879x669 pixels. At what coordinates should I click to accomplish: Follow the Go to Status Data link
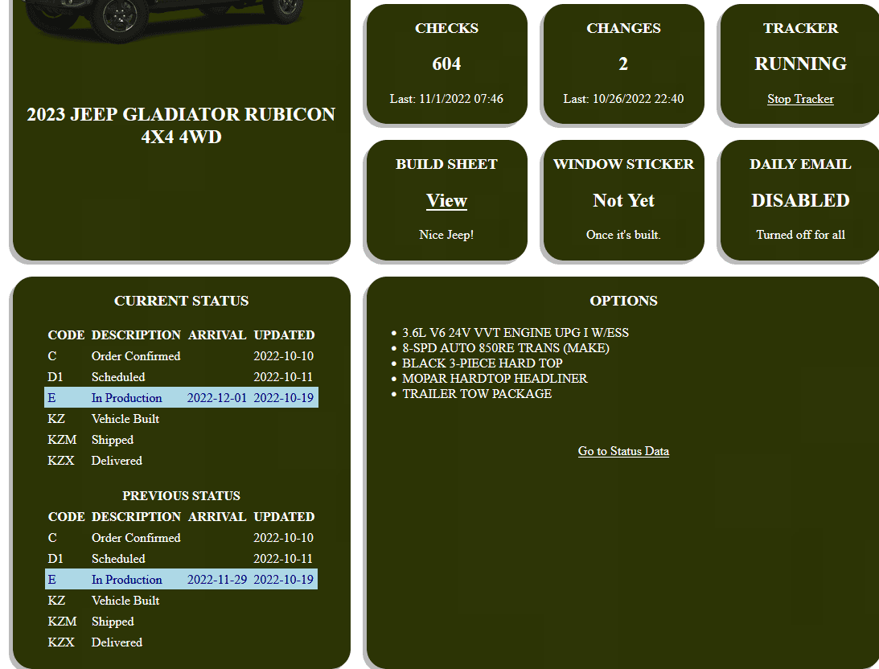coord(623,451)
